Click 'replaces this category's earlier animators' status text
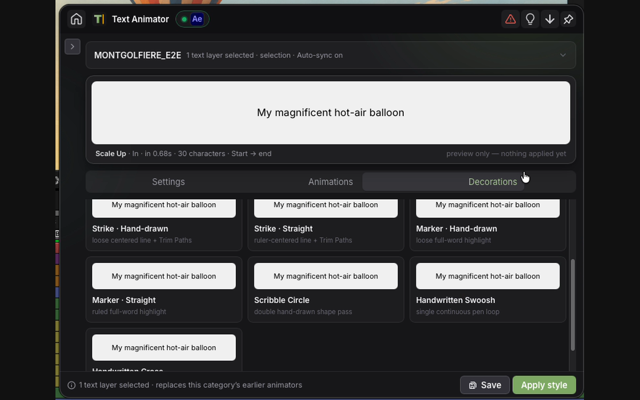This screenshot has width=640, height=400. tap(228, 385)
